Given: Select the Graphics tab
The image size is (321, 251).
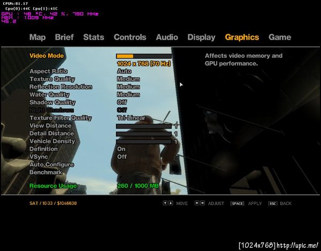Looking at the screenshot, I should point(242,37).
